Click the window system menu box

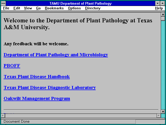click(3, 3)
